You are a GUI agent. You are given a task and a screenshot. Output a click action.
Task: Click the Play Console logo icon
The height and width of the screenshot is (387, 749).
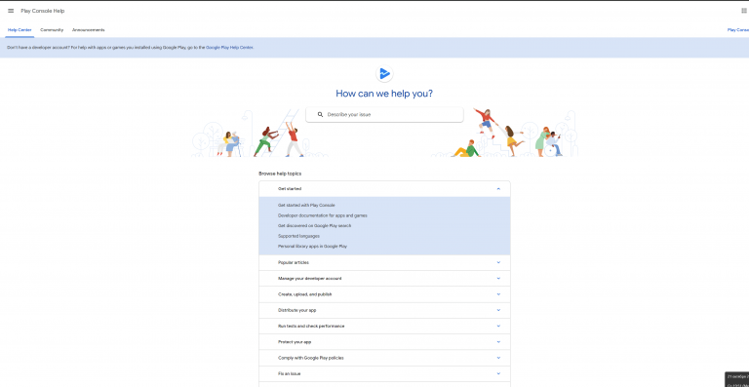(x=384, y=73)
